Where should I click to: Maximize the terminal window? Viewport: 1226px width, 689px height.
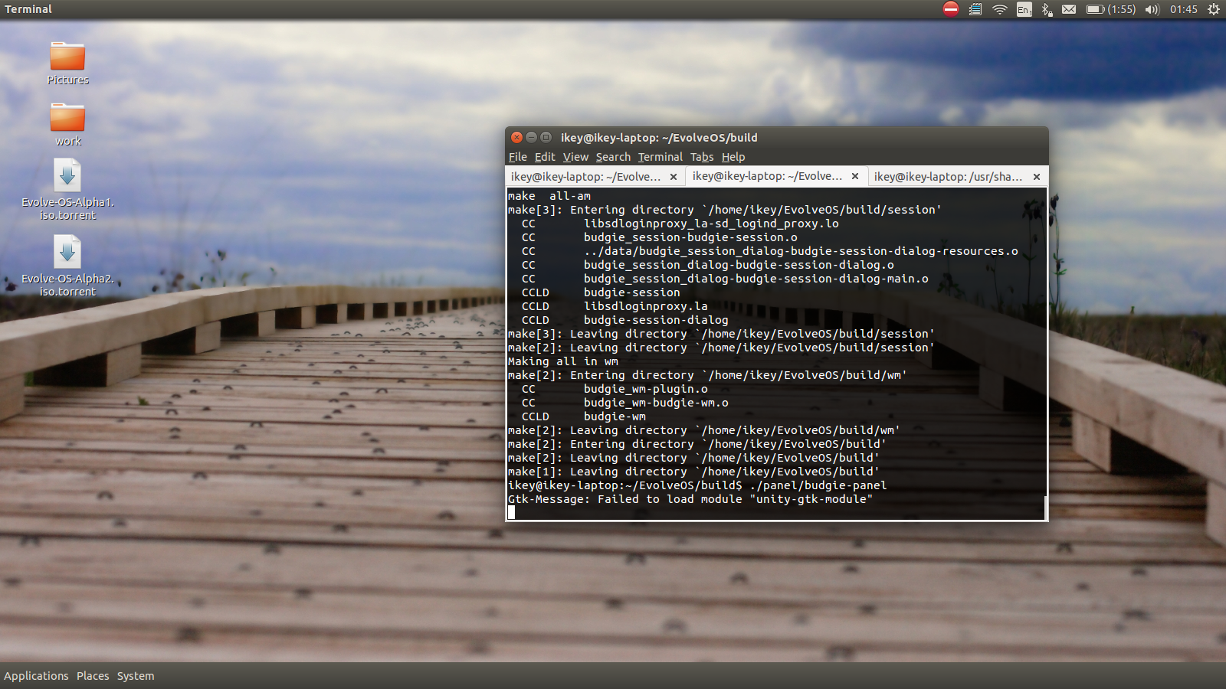tap(546, 138)
